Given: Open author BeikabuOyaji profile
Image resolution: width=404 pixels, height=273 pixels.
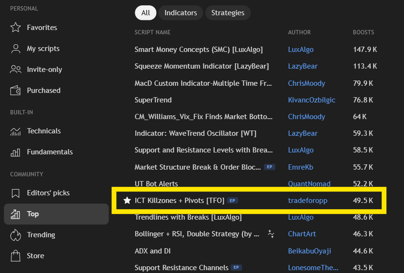Looking at the screenshot, I should [x=310, y=251].
